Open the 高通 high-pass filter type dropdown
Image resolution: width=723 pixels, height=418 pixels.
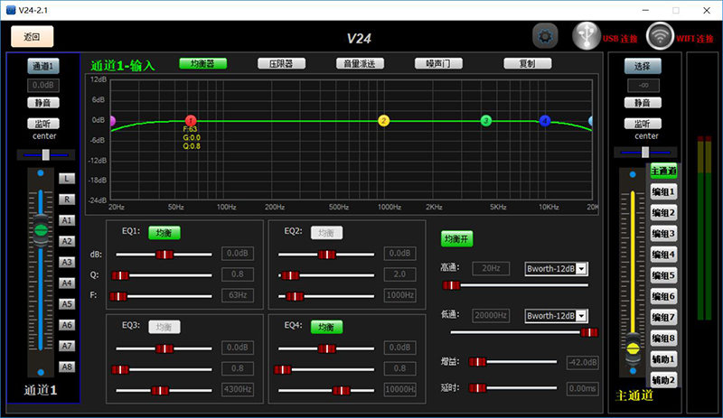(x=557, y=269)
